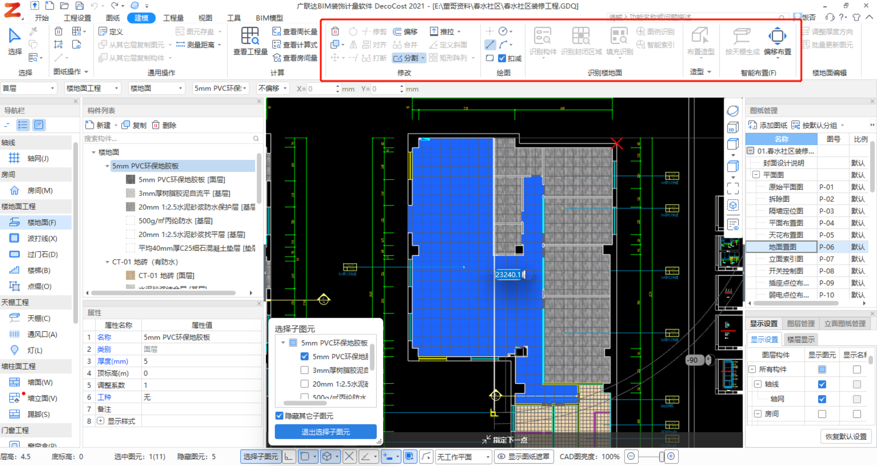Screen dimensions: 877x466
Task: Open the 图纸 ribbon tab
Action: (112, 18)
